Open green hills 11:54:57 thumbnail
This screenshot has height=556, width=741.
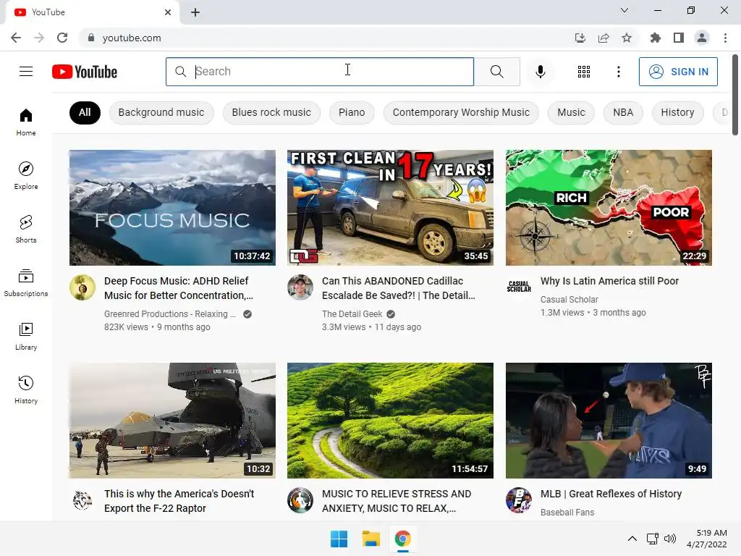pyautogui.click(x=390, y=421)
